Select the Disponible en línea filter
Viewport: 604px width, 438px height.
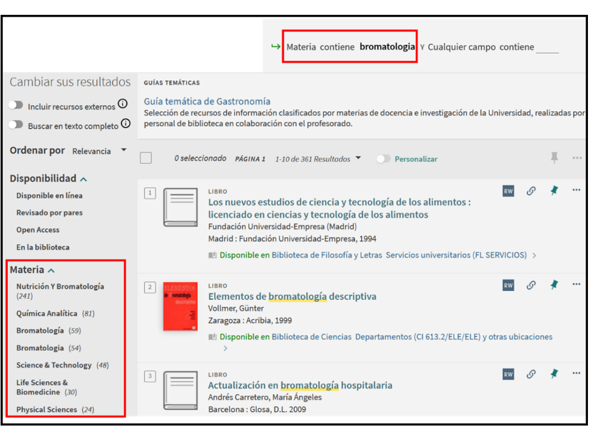pos(49,195)
